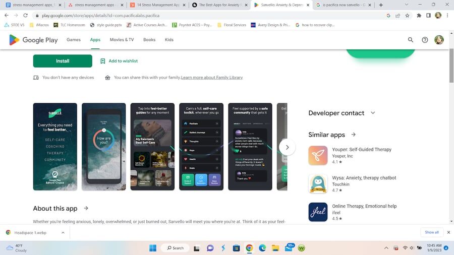454x255 pixels.
Task: Open Google Play search
Action: [410, 40]
